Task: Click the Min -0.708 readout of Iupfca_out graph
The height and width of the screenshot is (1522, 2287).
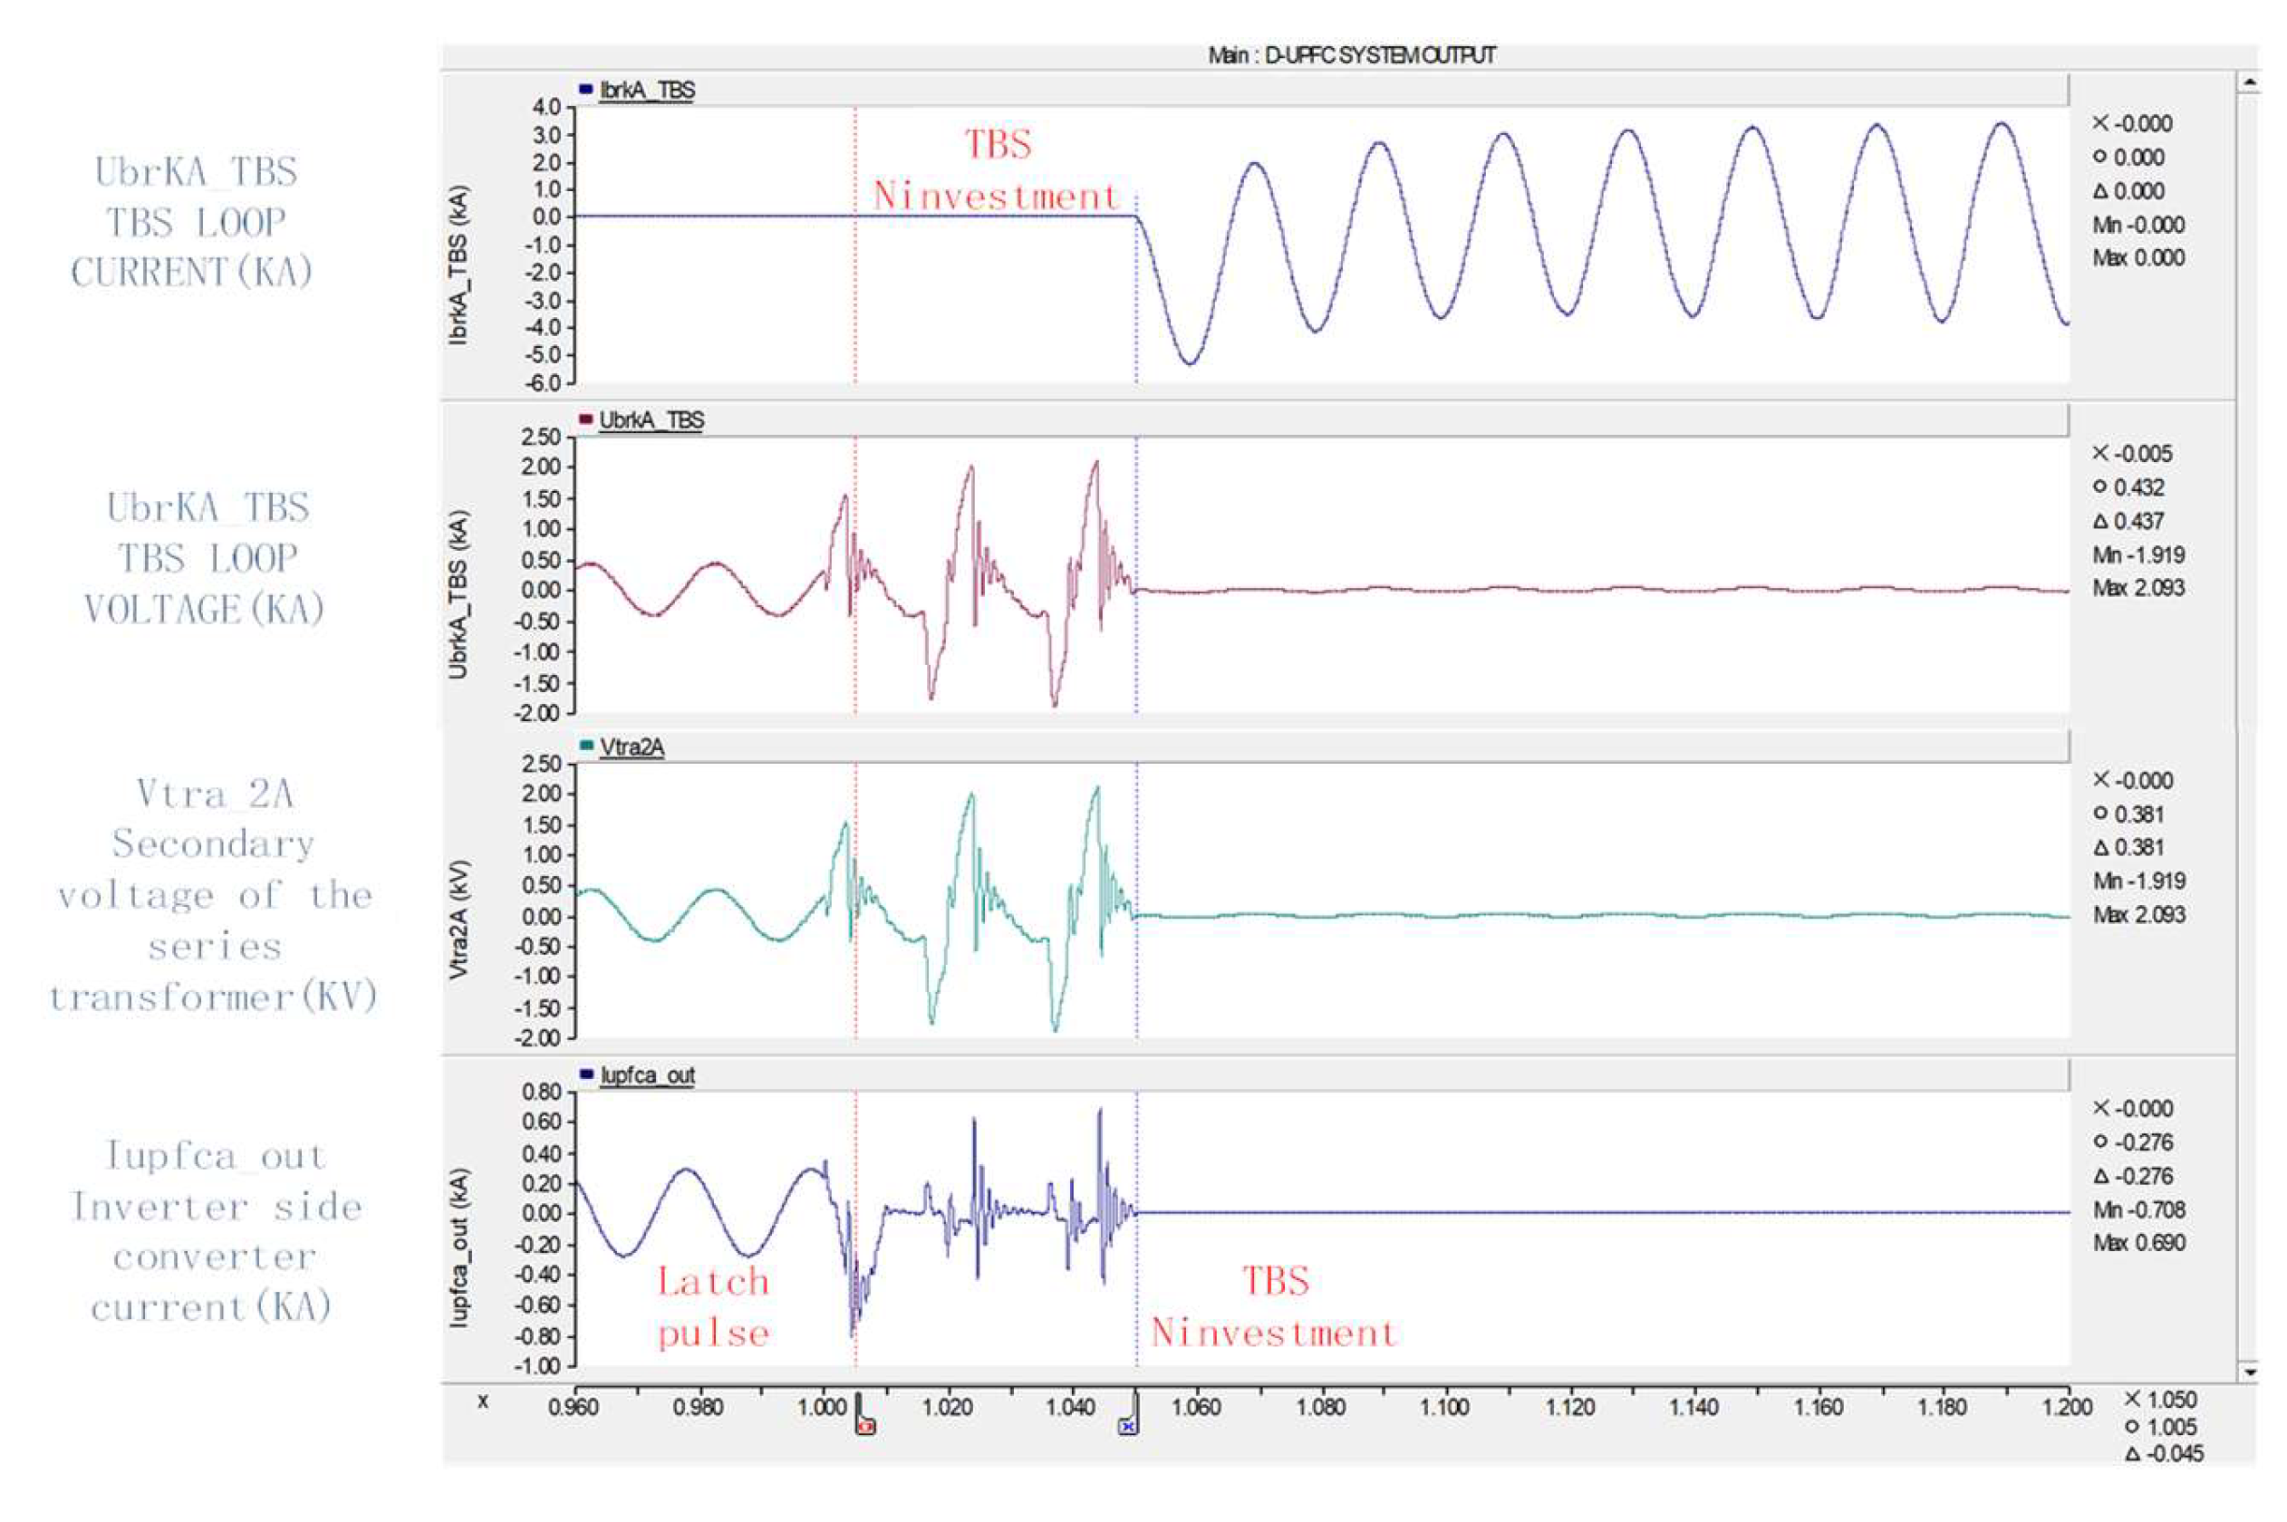Action: [2138, 1210]
